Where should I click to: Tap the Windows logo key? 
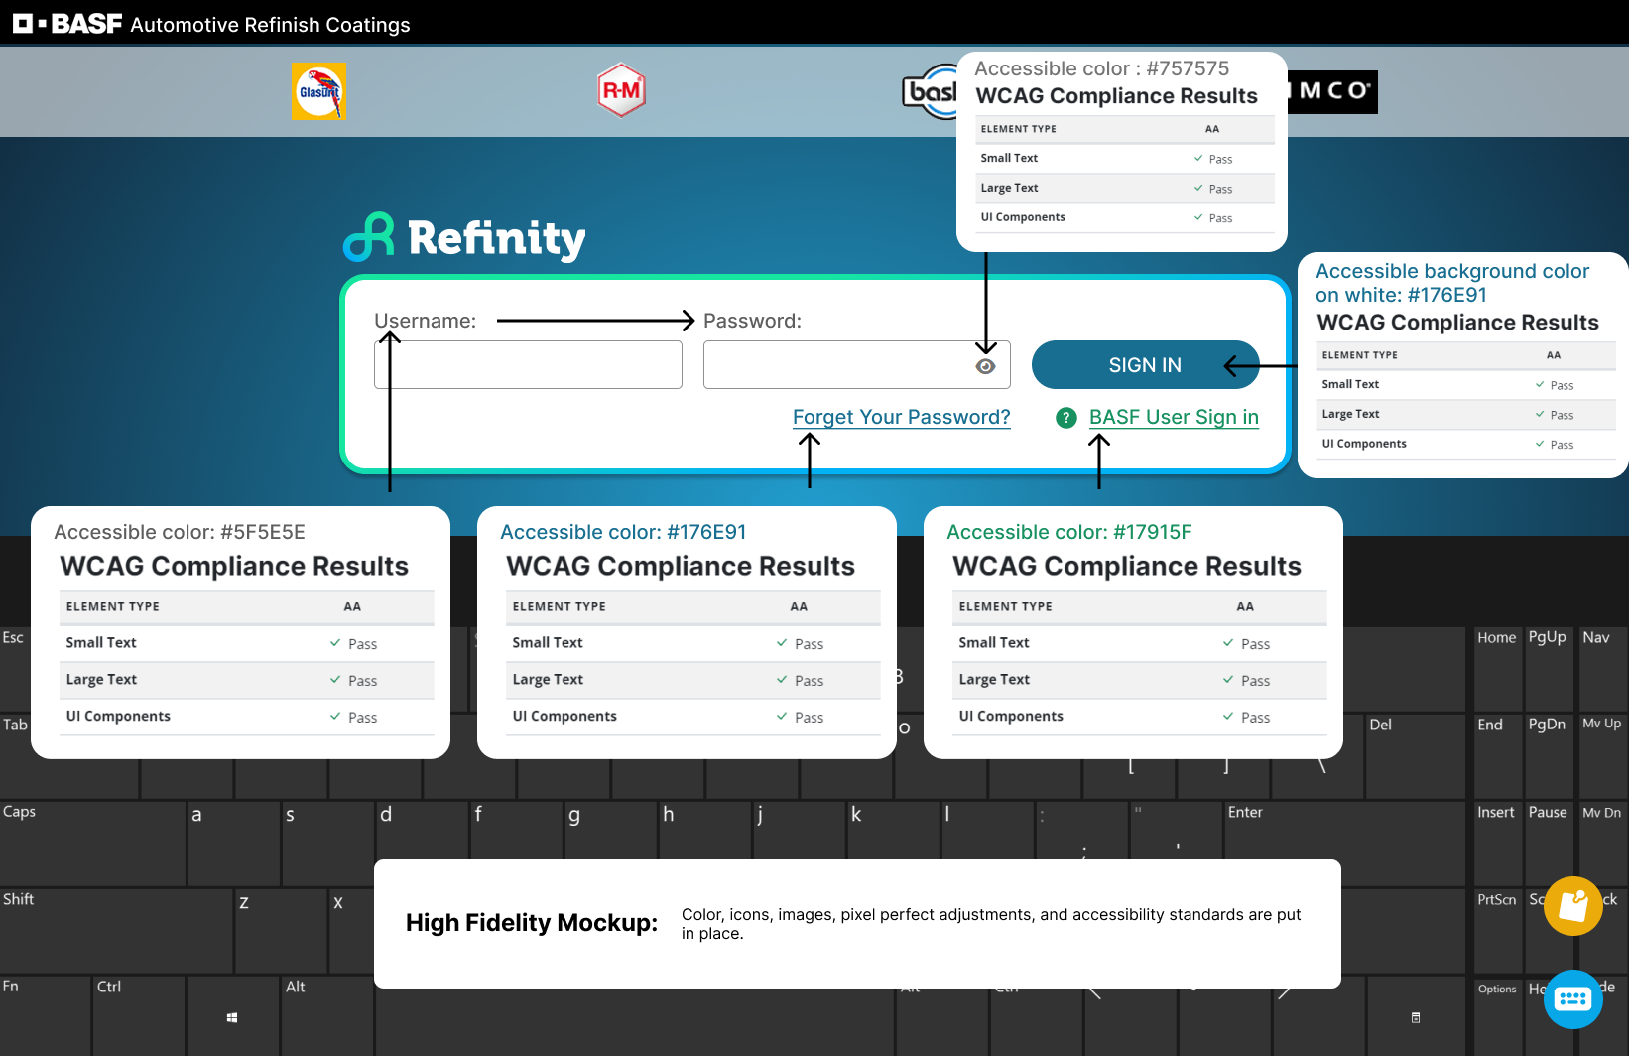232,1017
